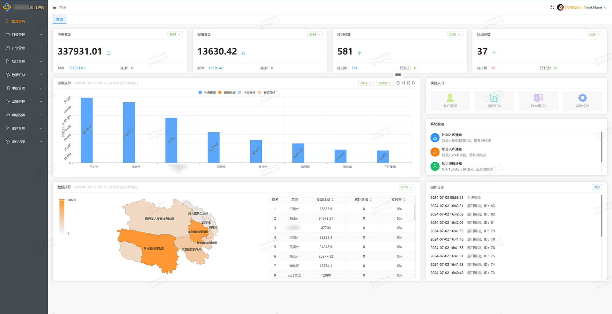Open 页面汇总 quick entry

tap(494, 101)
